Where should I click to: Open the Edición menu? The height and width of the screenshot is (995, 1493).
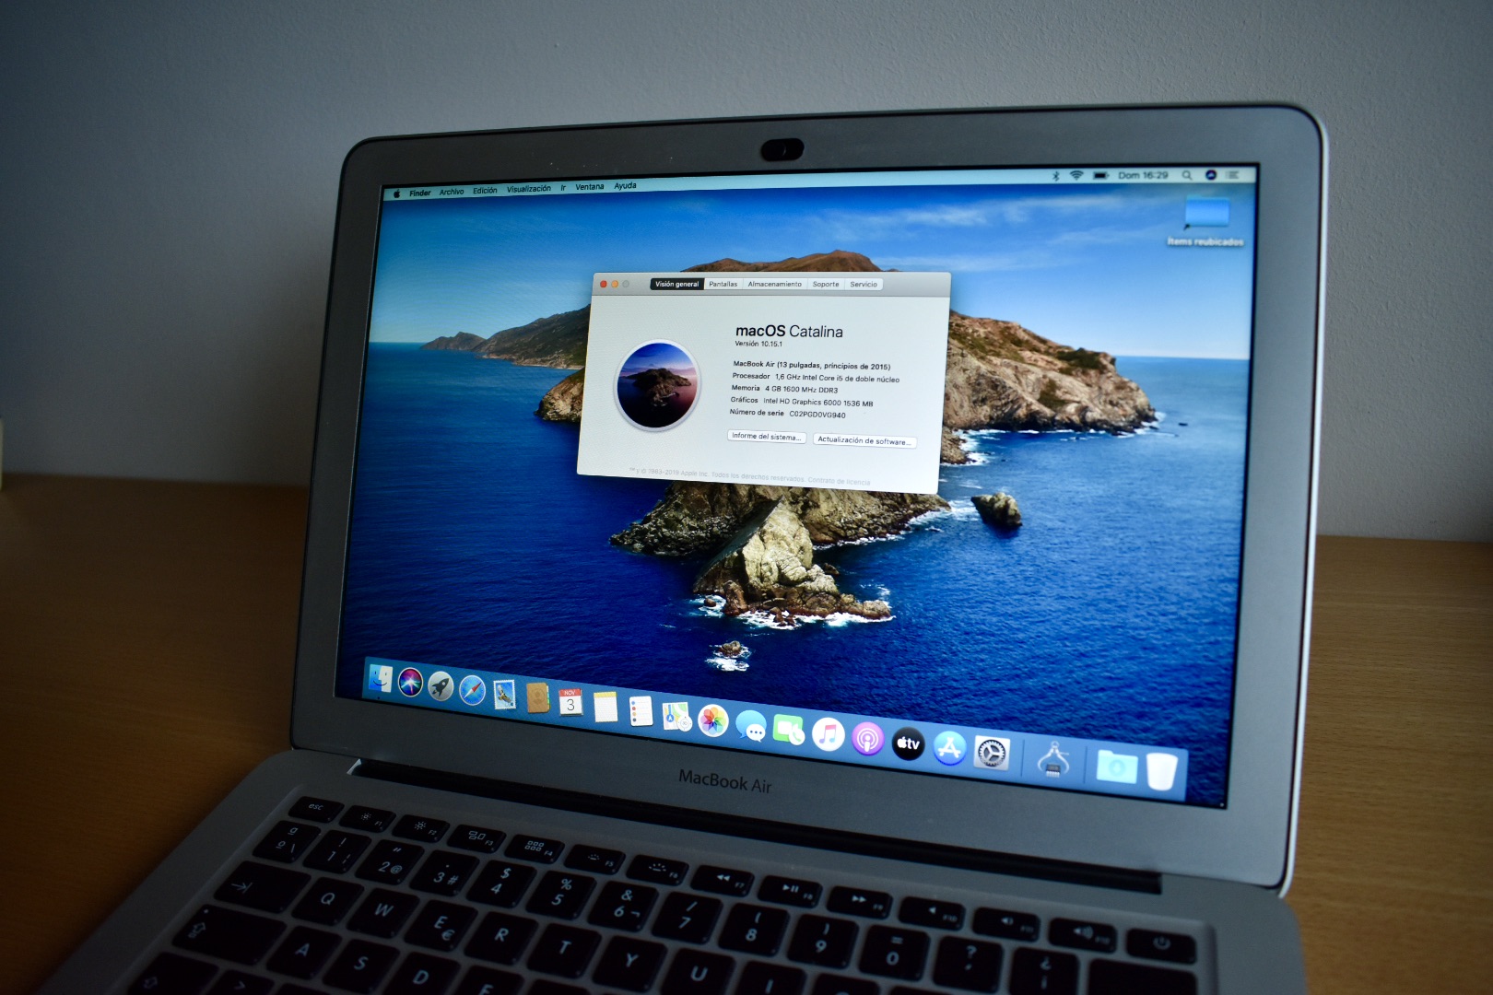pos(485,191)
